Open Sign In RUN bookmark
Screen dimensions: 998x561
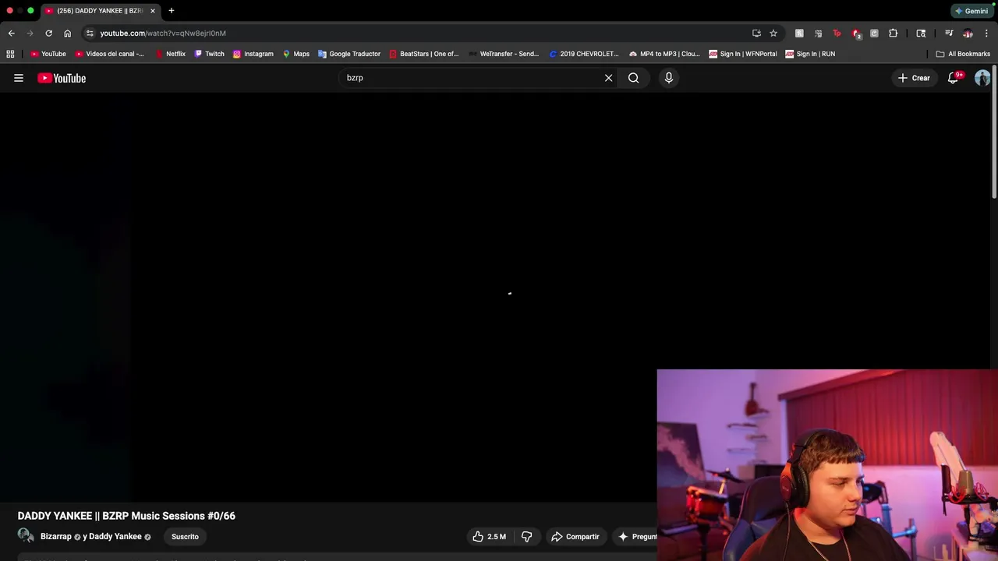tap(810, 54)
